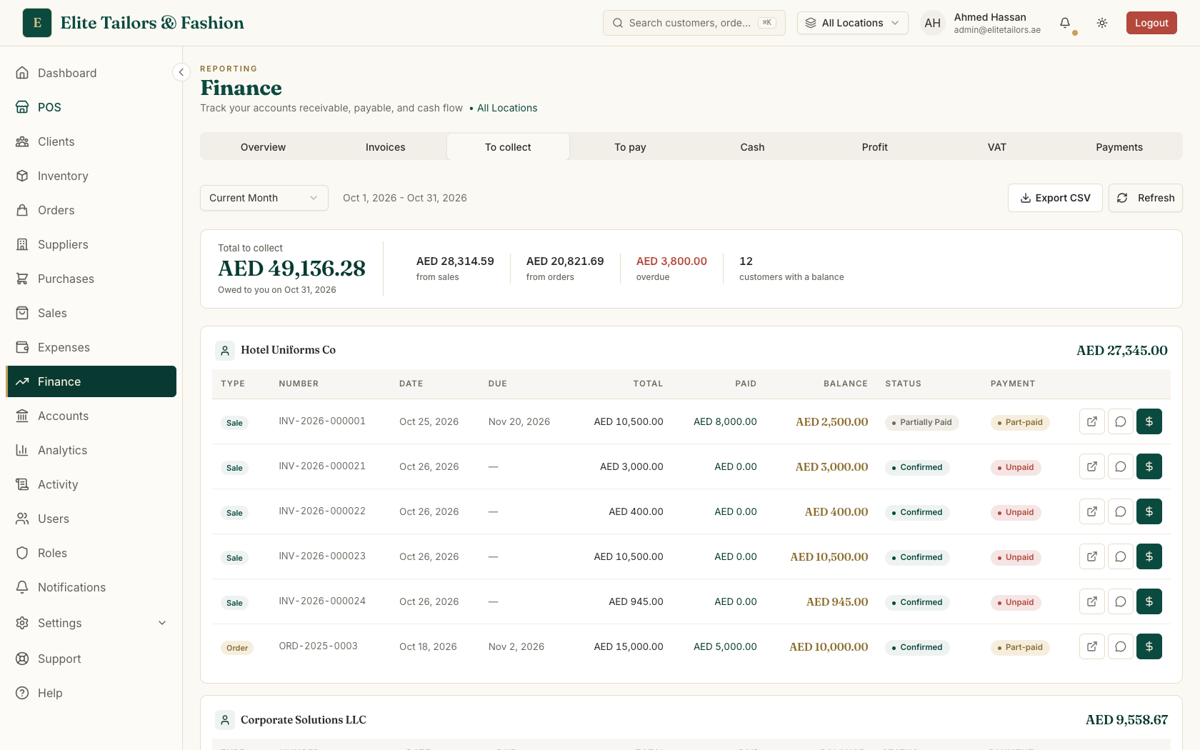Open Analytics in the sidebar
Viewport: 1200px width, 750px height.
(91, 450)
